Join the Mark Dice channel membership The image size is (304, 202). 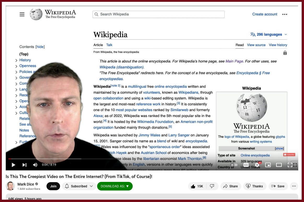(53, 186)
